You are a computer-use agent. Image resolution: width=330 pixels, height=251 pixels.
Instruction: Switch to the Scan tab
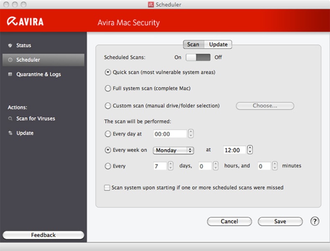pyautogui.click(x=193, y=44)
